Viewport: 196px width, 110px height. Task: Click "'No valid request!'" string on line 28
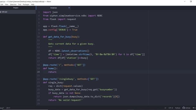[70, 100]
